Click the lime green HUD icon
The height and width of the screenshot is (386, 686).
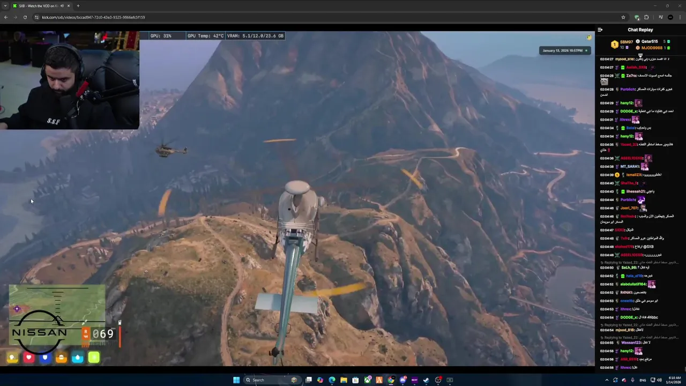(94, 358)
